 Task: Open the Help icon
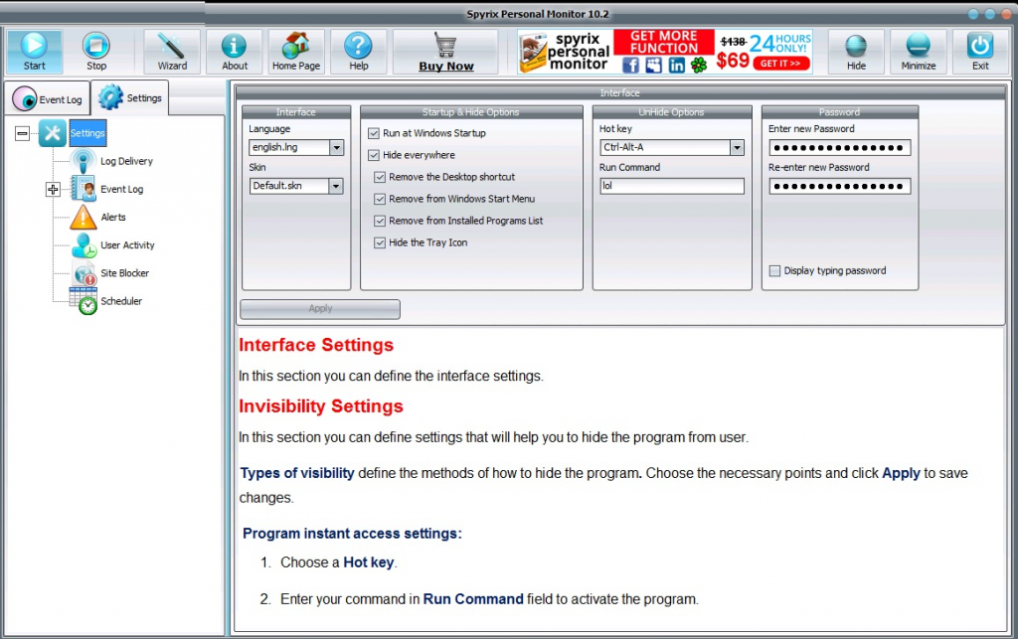pyautogui.click(x=358, y=46)
